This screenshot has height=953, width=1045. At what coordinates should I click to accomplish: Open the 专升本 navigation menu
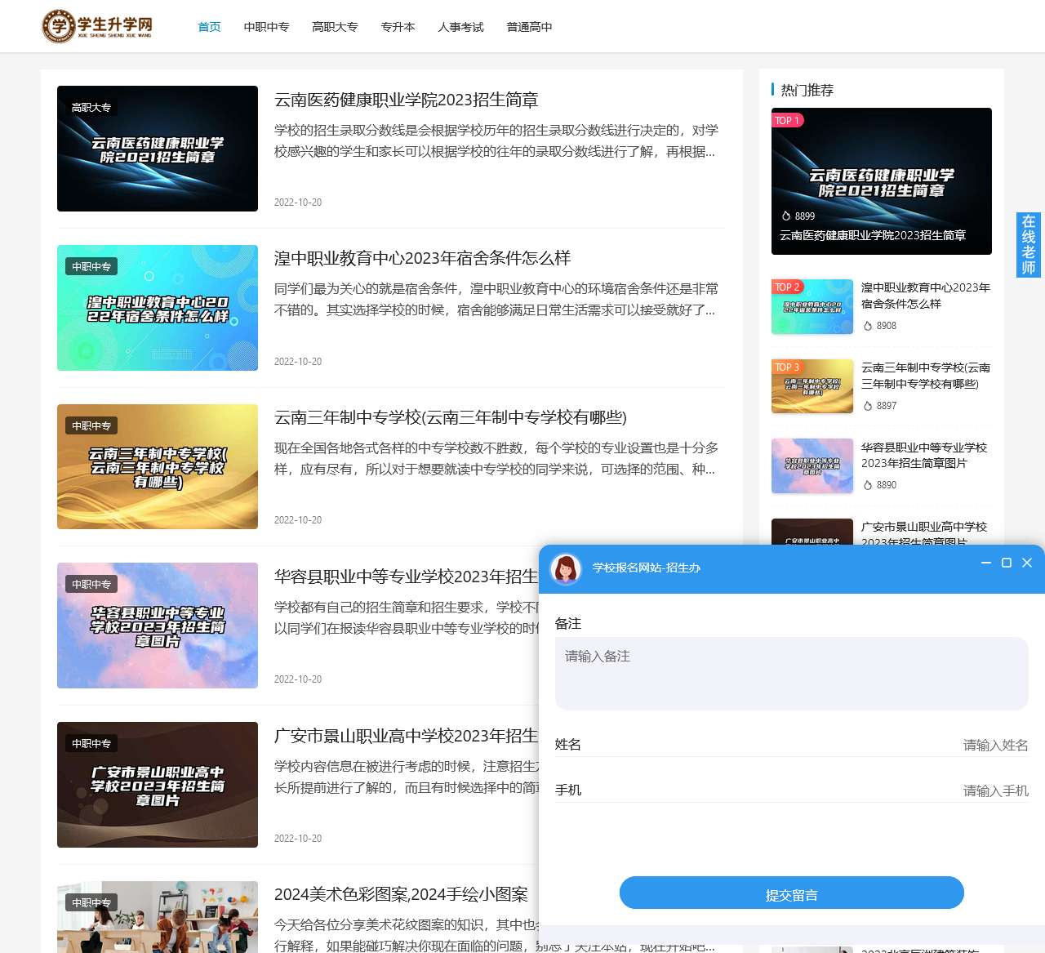pyautogui.click(x=398, y=27)
